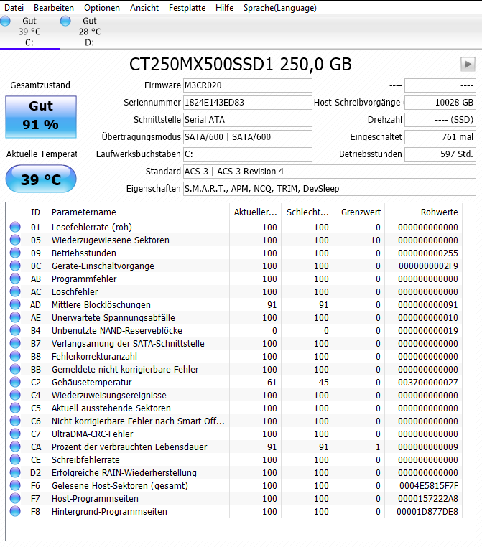Click the Gut 91 % health status button

coord(41,117)
